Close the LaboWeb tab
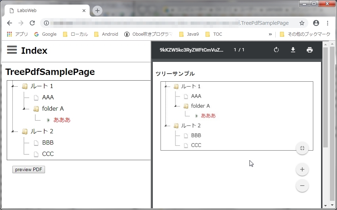 [84, 11]
